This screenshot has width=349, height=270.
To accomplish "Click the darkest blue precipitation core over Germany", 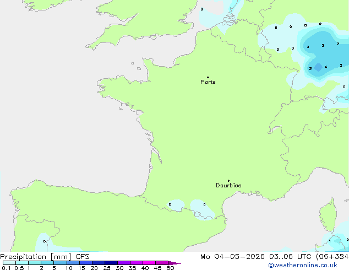I will [x=318, y=67].
